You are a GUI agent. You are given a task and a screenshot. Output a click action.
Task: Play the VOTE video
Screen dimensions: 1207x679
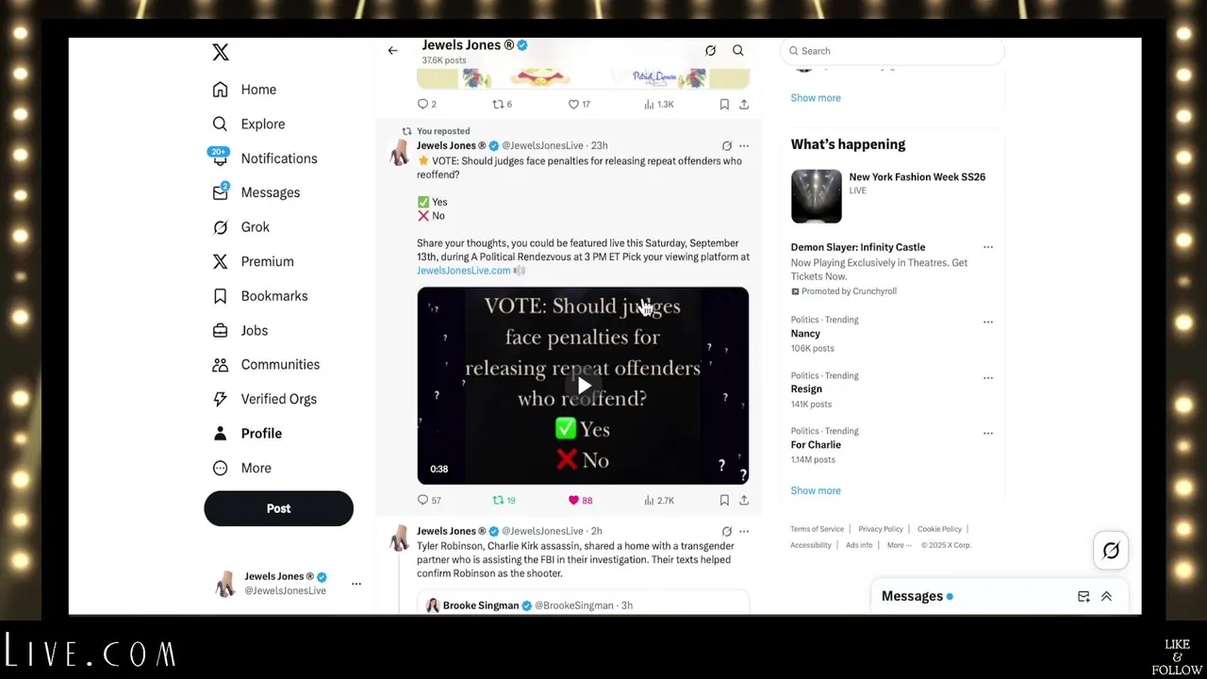(x=584, y=386)
